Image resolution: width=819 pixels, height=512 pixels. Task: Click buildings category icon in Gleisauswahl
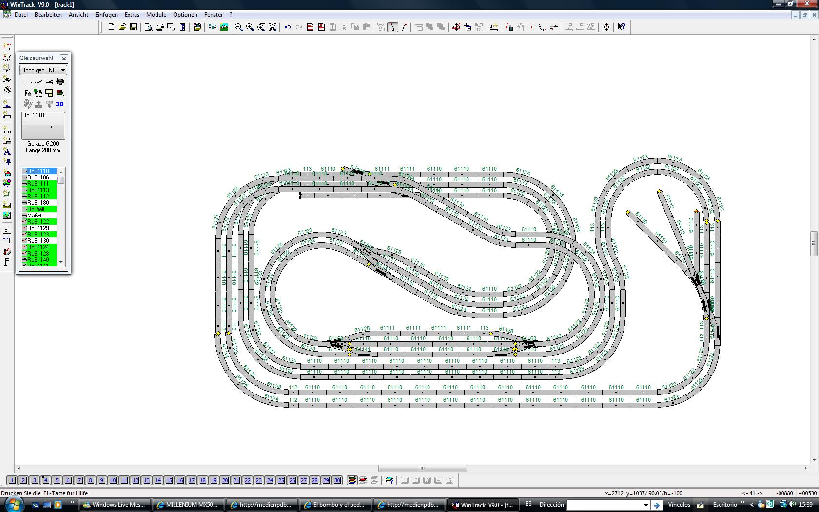(28, 93)
